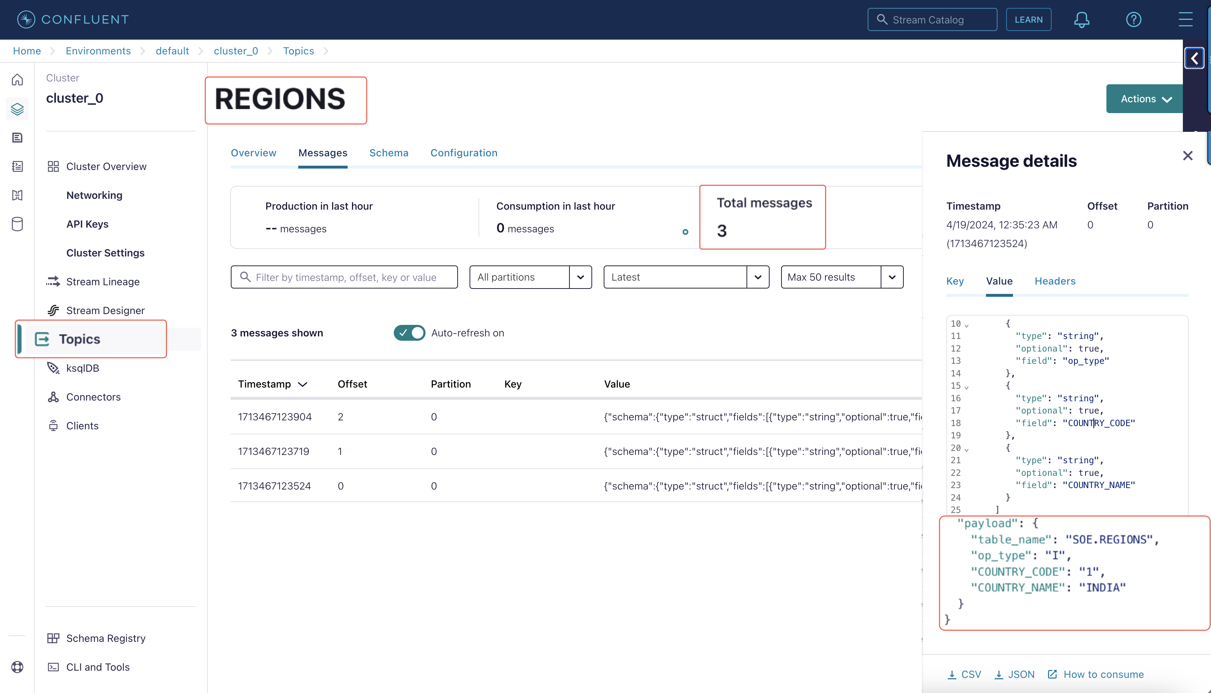Collapse JSON line 15 fold arrow
Screen dimensions: 1211x693
[x=966, y=388]
